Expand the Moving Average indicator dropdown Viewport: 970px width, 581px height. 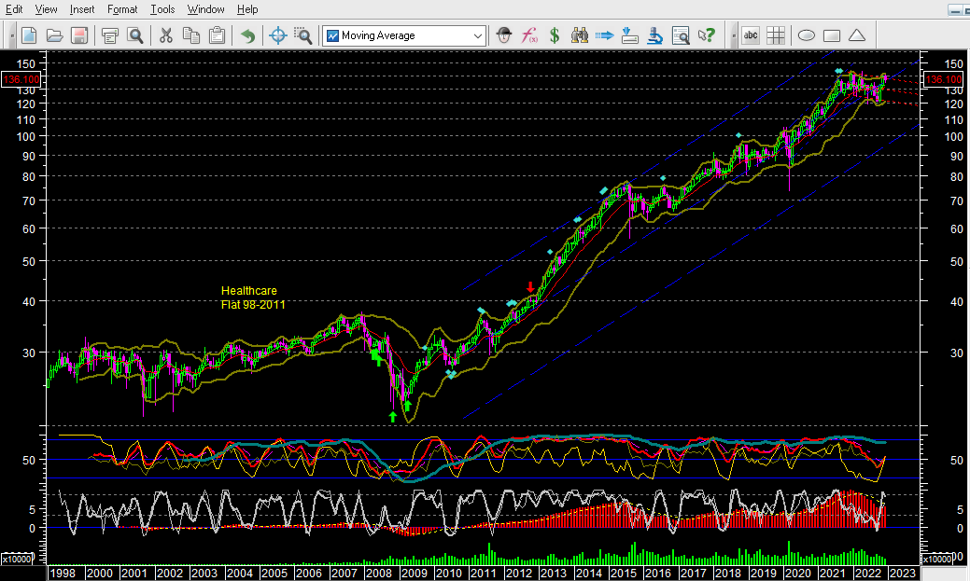[478, 35]
